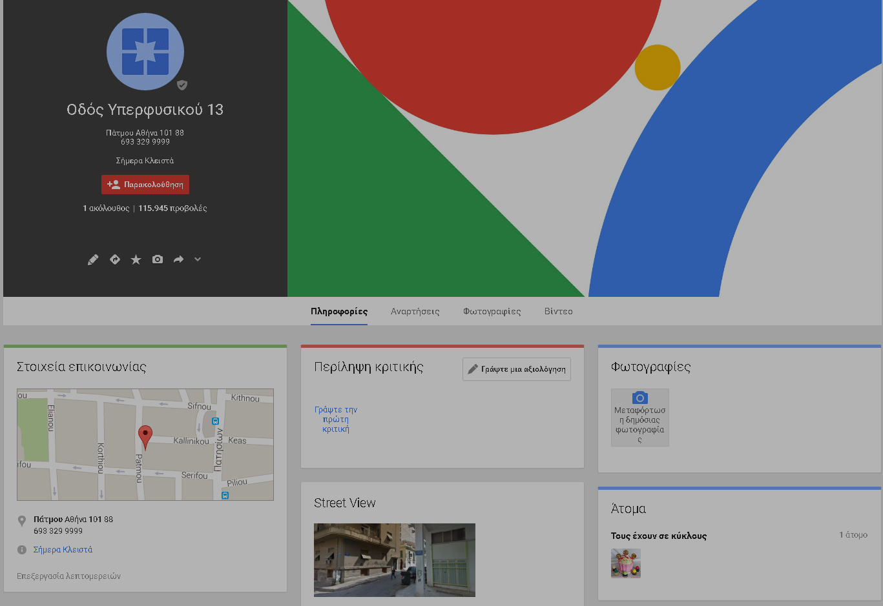Expand more actions with the chevron arrow
883x606 pixels.
pyautogui.click(x=198, y=259)
